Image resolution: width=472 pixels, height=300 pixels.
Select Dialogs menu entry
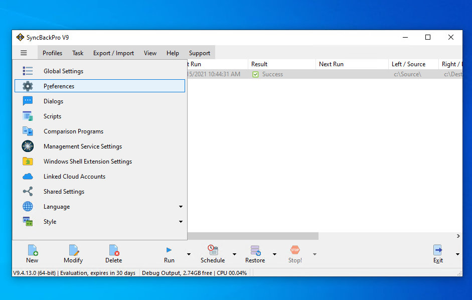tap(100, 101)
